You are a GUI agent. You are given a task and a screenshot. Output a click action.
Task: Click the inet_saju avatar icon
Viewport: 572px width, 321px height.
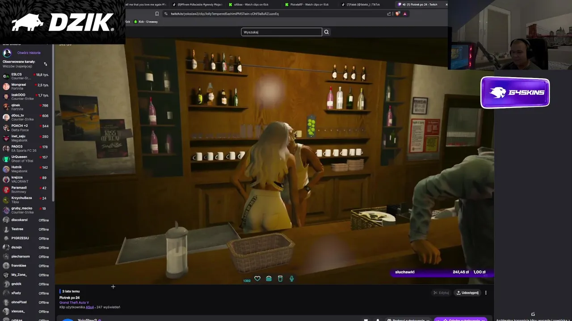6,138
